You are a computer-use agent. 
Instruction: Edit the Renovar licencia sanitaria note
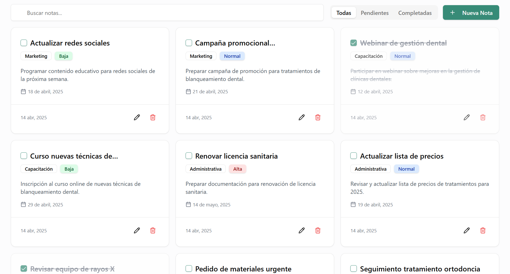click(x=302, y=231)
